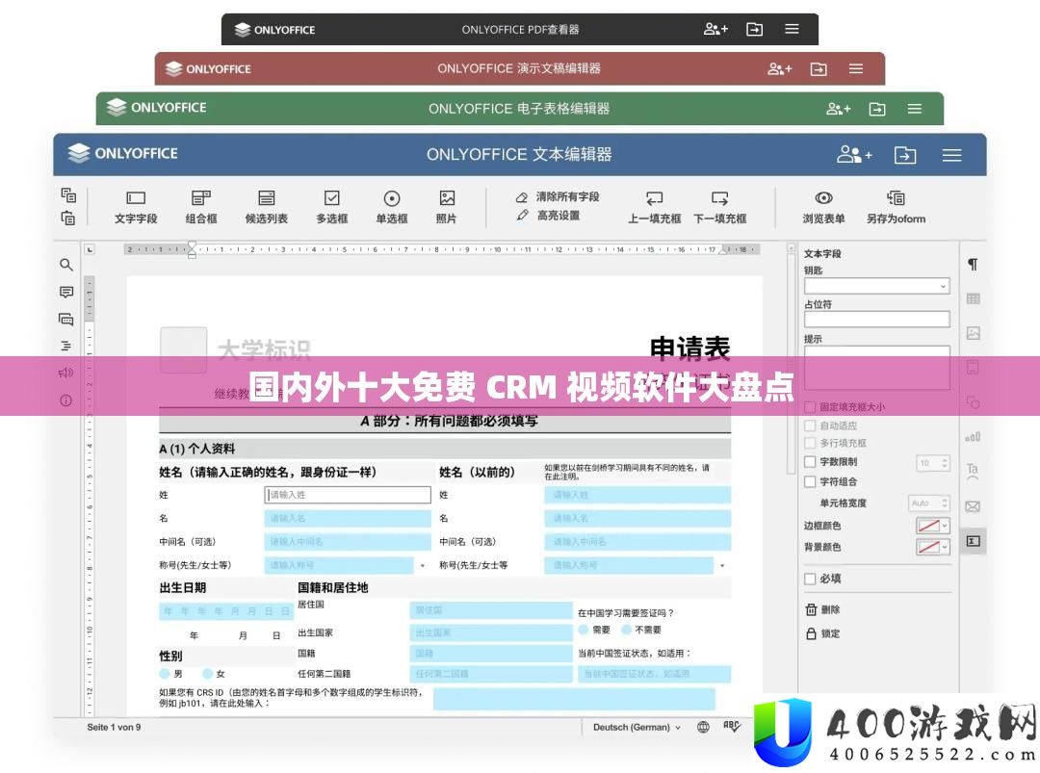Image resolution: width=1040 pixels, height=773 pixels.
Task: Click 提示 tip text box
Action: [877, 368]
